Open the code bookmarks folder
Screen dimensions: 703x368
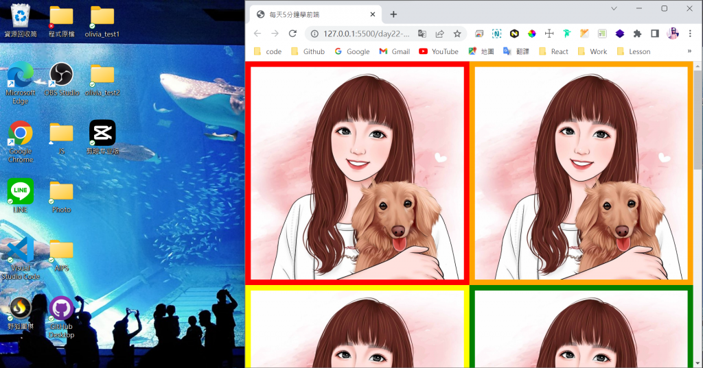tap(268, 51)
